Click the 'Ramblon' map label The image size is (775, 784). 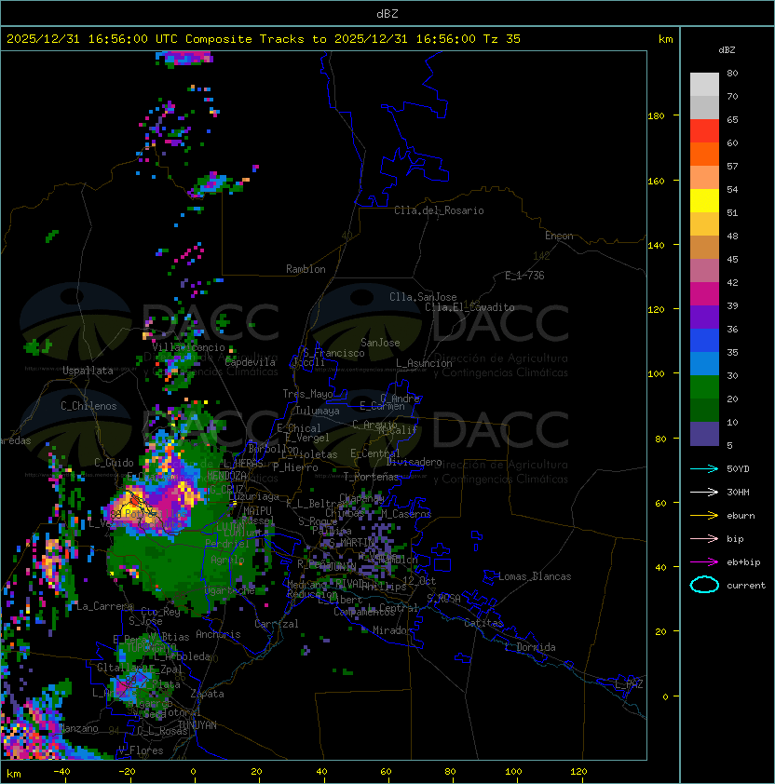(x=306, y=269)
